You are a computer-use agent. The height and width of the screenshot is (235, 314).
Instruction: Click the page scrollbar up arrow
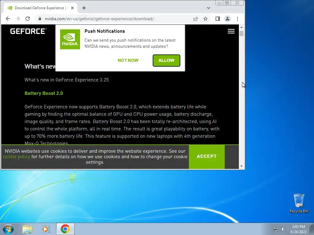pos(241,27)
